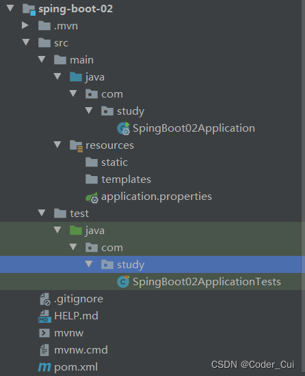Select the .gitignore file name
The image size is (305, 376).
[79, 300]
